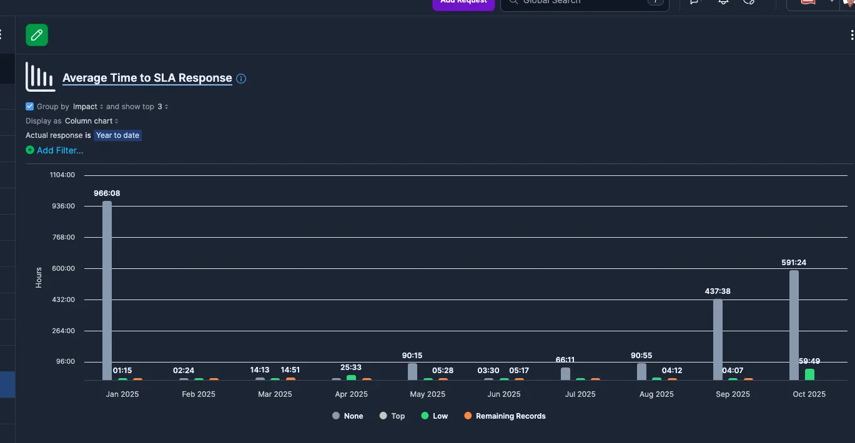Expand the dropdown arrow beside the book icon
This screenshot has width=855, height=443.
831,2
